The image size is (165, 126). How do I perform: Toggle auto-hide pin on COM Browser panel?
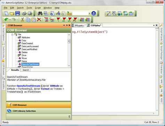point(67,25)
